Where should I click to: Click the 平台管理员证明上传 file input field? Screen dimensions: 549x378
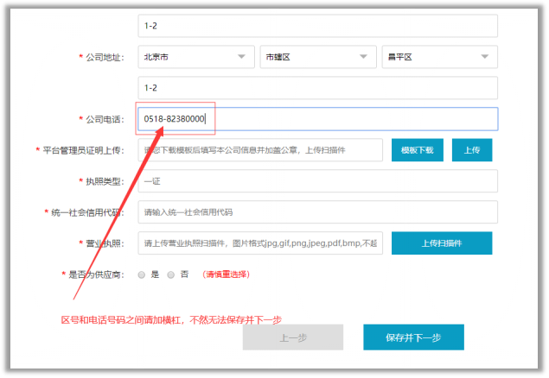pos(259,150)
